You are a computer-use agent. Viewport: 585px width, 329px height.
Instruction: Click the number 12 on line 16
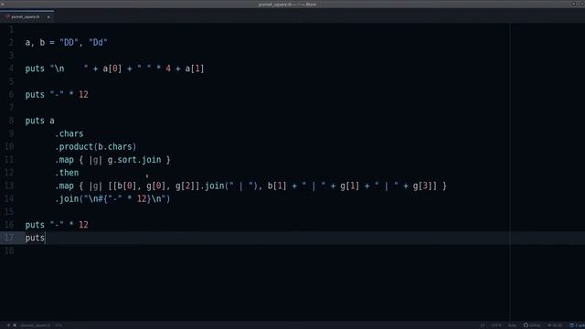tap(83, 225)
